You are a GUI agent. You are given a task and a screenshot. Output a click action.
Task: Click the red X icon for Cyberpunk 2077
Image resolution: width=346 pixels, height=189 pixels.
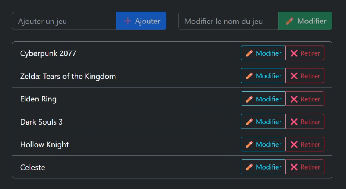[294, 53]
